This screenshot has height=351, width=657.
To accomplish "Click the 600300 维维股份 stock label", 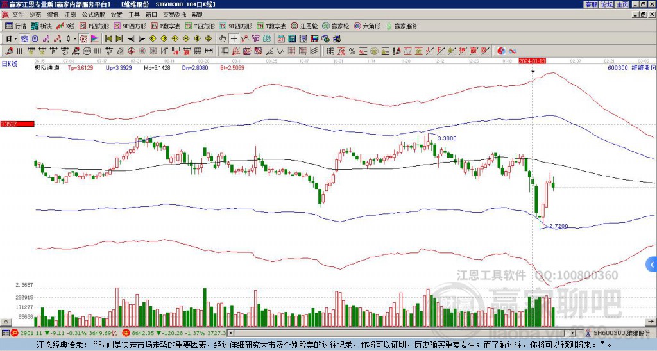I will (631, 67).
